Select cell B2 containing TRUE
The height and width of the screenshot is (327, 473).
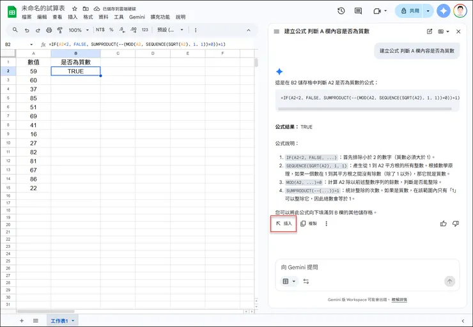pyautogui.click(x=75, y=71)
